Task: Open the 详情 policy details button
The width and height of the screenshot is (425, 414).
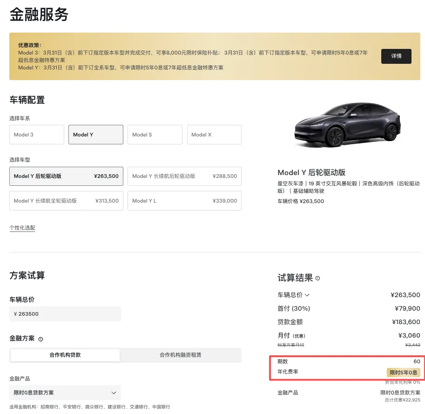Action: 396,56
